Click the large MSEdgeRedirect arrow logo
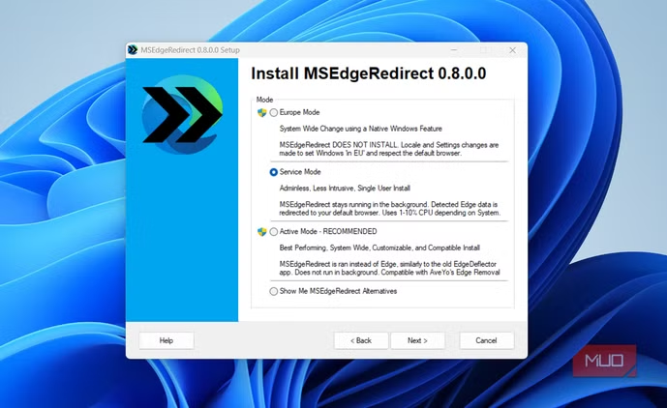The height and width of the screenshot is (408, 667). (181, 120)
